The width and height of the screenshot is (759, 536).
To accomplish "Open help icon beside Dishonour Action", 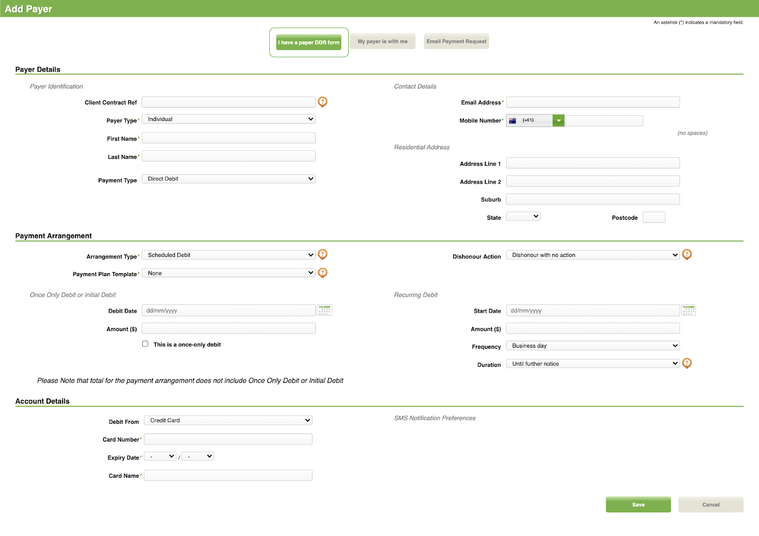I will (687, 255).
